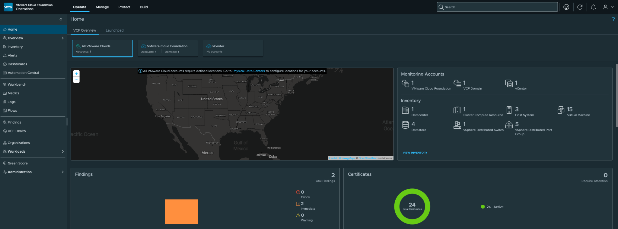Click the page vertical scrollbar

click(617, 96)
